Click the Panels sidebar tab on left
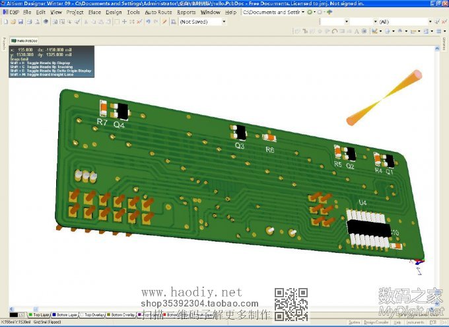This screenshot has height=327, width=449. click(x=3, y=45)
